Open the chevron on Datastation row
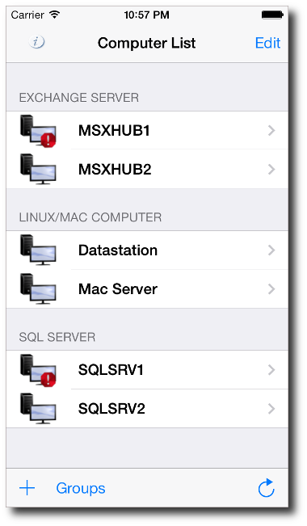The width and height of the screenshot is (307, 526). coord(271,250)
